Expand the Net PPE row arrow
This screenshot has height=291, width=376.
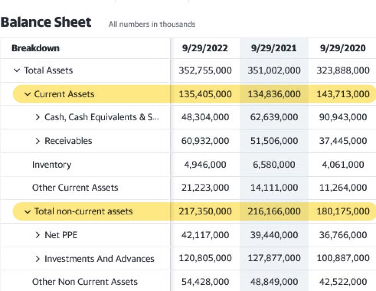tap(38, 235)
